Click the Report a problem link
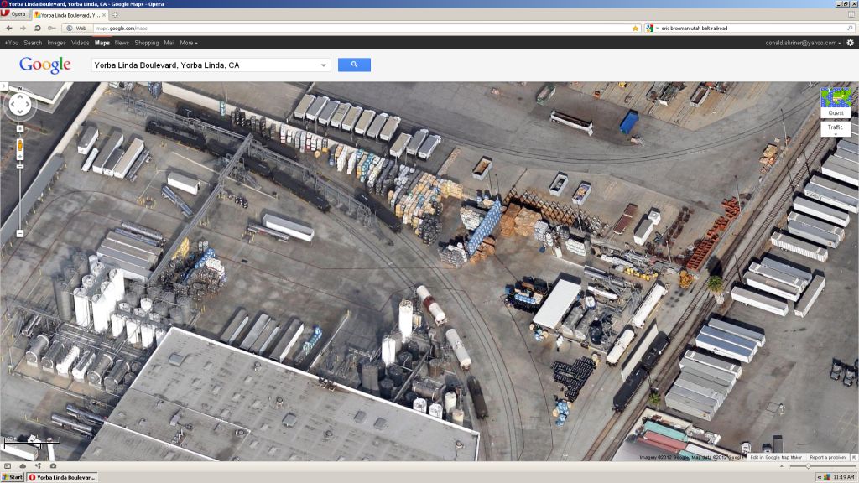859x483 pixels. (x=828, y=457)
